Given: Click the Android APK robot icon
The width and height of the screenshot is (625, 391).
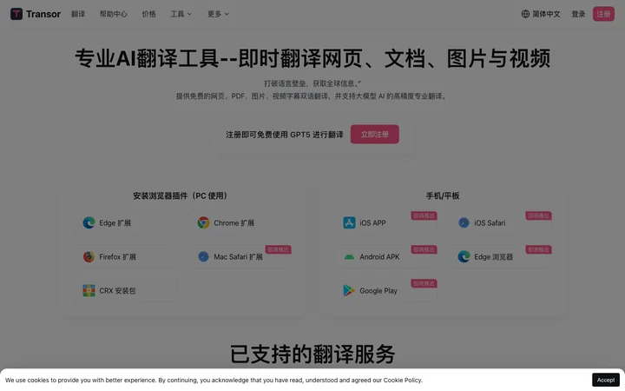Looking at the screenshot, I should [349, 257].
